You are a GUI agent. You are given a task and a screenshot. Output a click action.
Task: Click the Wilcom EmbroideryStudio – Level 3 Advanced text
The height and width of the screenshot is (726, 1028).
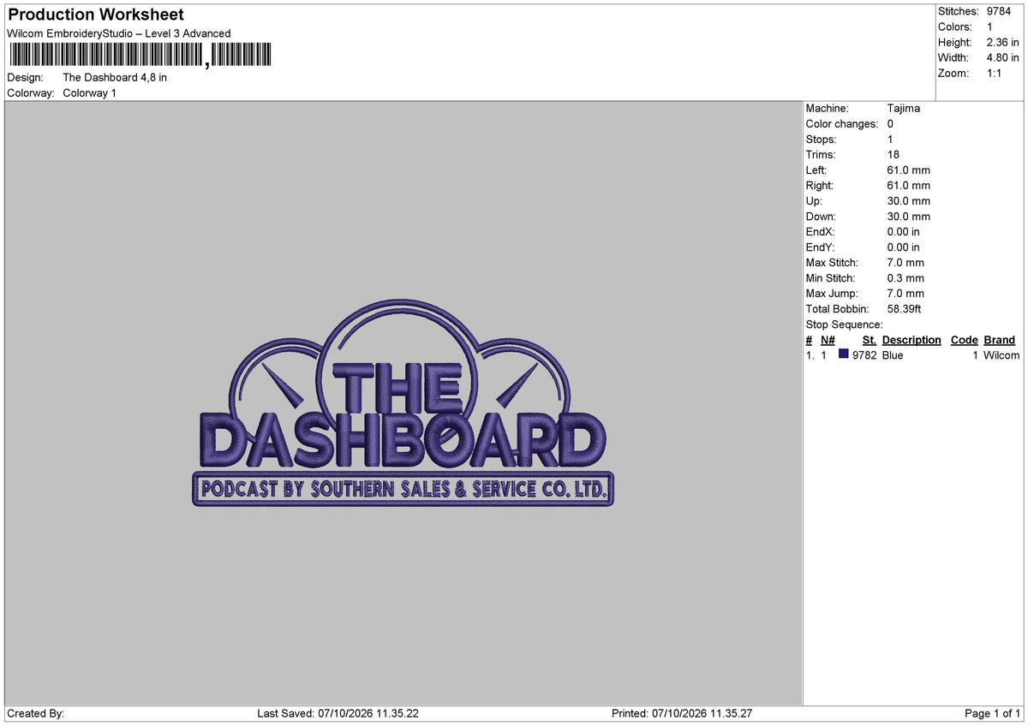tap(118, 33)
